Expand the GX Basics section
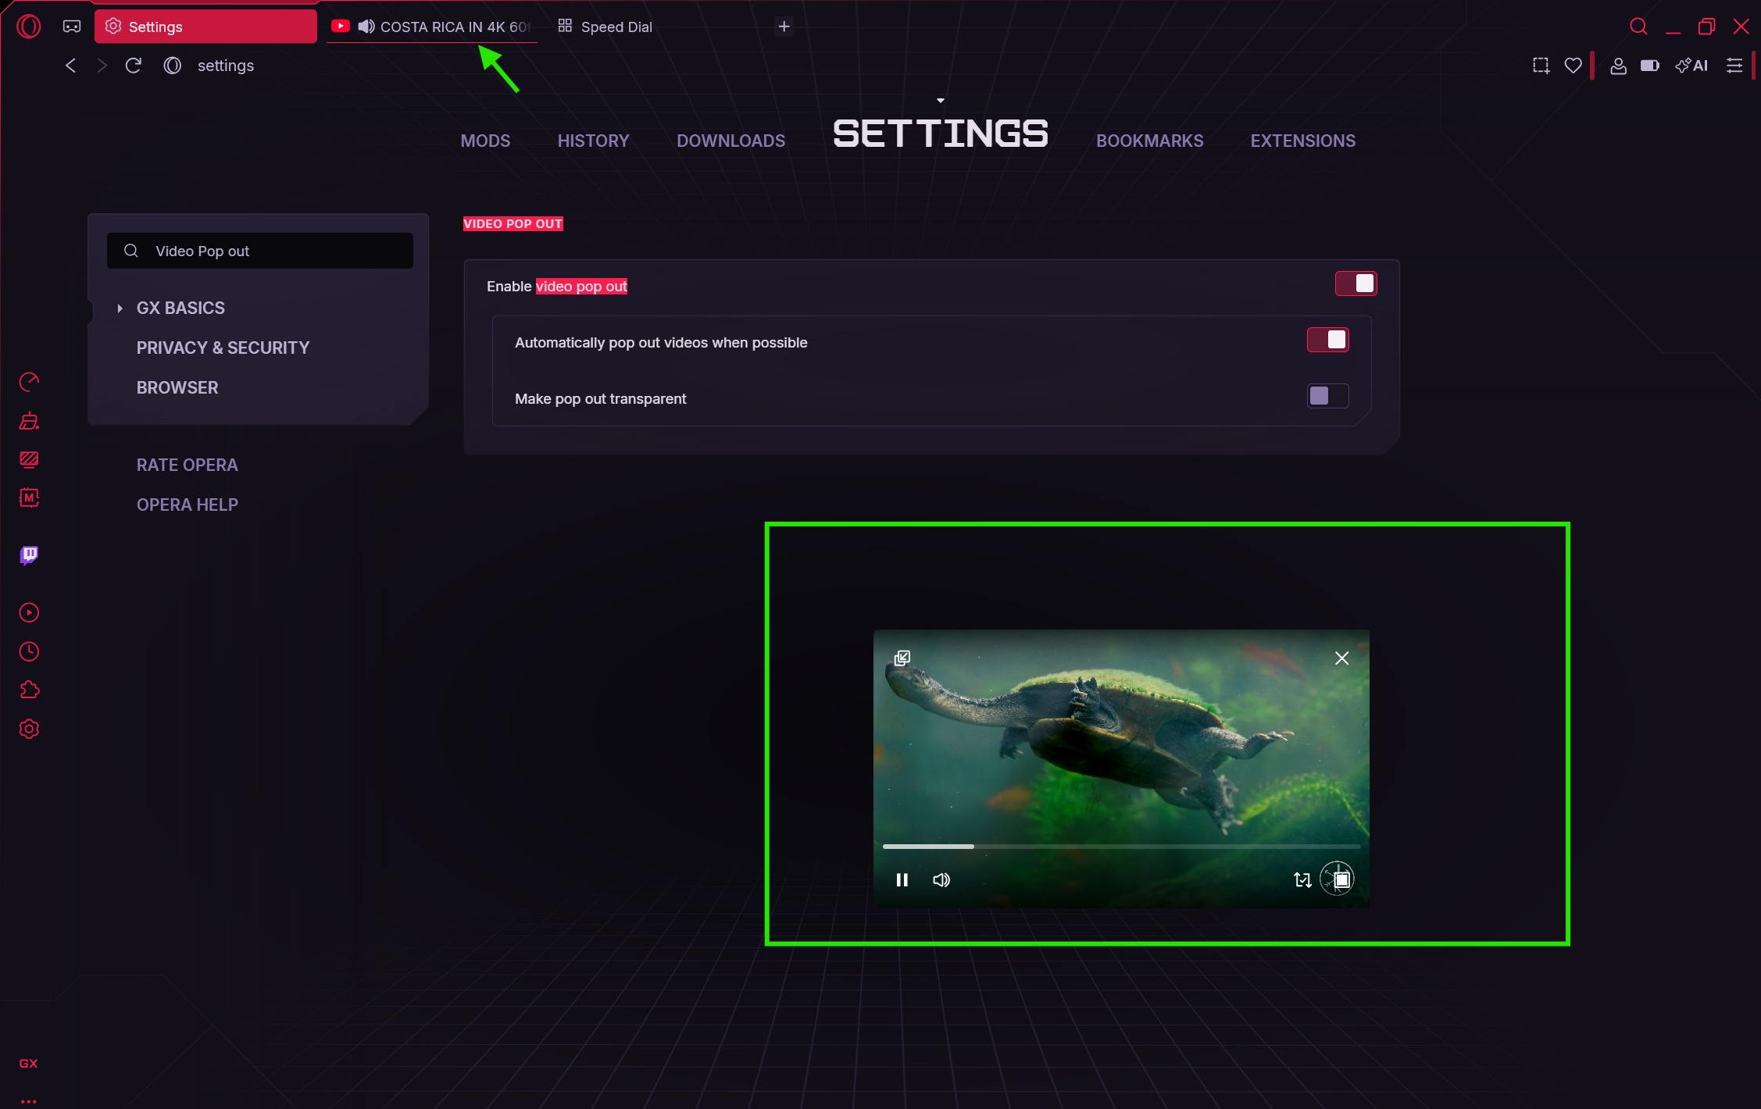The height and width of the screenshot is (1109, 1761). pyautogui.click(x=120, y=308)
